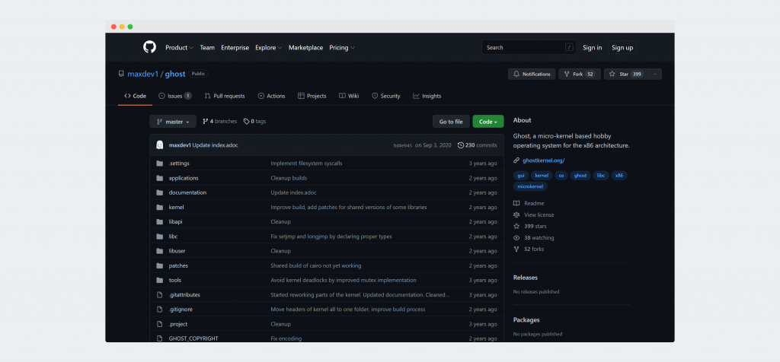Click the folder icon for .settings
This screenshot has width=780, height=362.
point(160,164)
